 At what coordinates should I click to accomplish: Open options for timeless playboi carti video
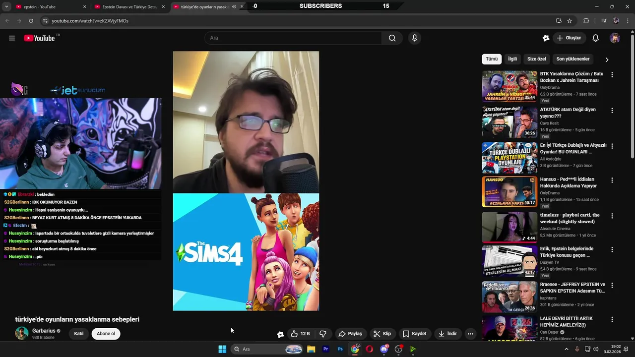coord(612,216)
